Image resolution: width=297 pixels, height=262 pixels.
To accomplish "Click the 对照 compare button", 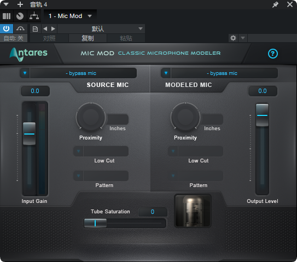I will click(x=49, y=38).
